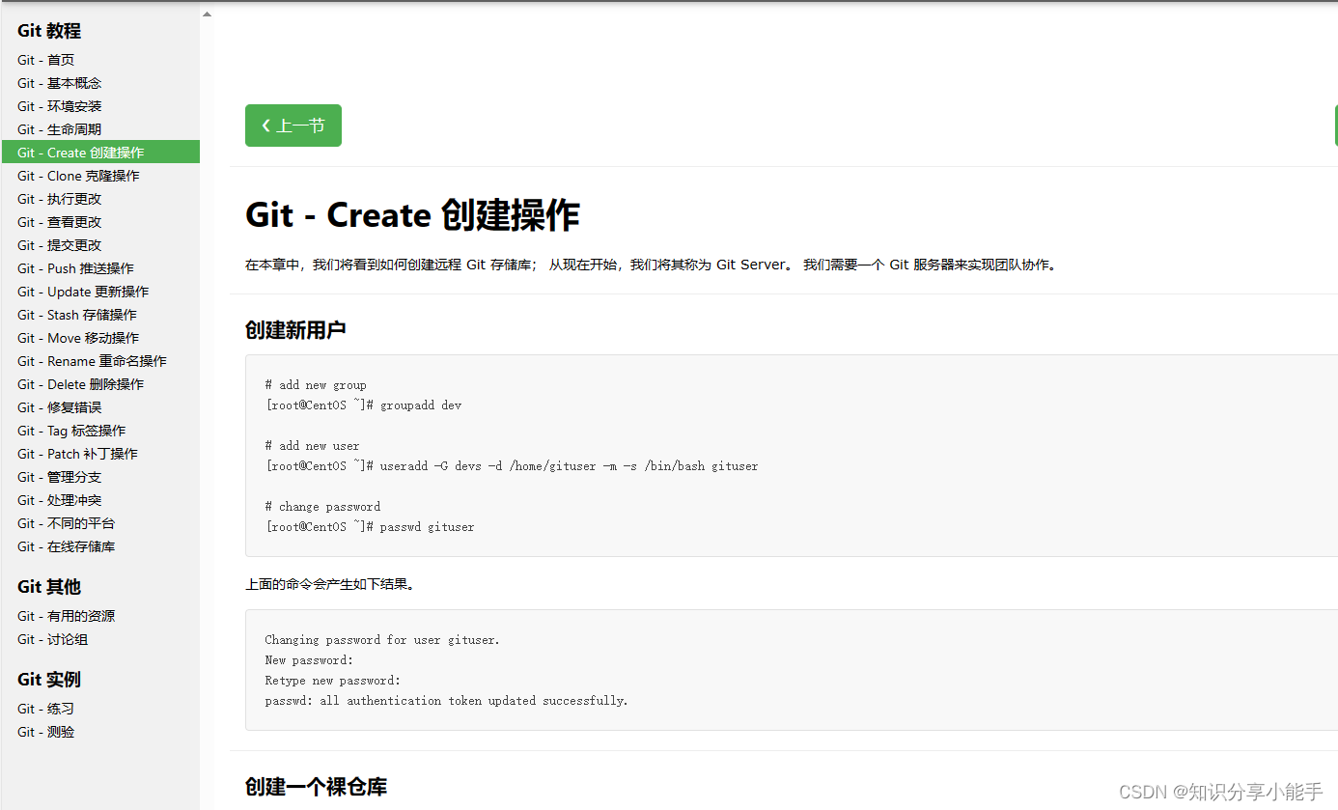This screenshot has height=810, width=1338.
Task: Click the '# add new user' comment
Action: 312,446
